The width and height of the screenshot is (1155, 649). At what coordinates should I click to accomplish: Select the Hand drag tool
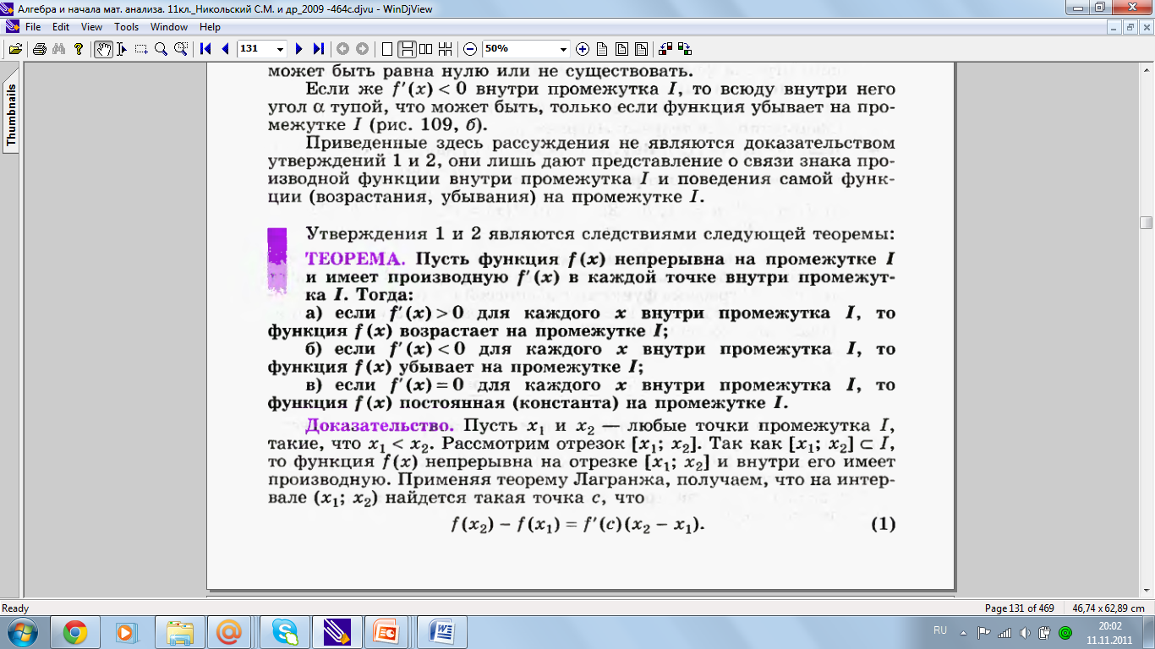pyautogui.click(x=103, y=49)
